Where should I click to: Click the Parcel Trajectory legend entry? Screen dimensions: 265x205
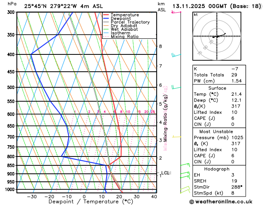click(126, 22)
